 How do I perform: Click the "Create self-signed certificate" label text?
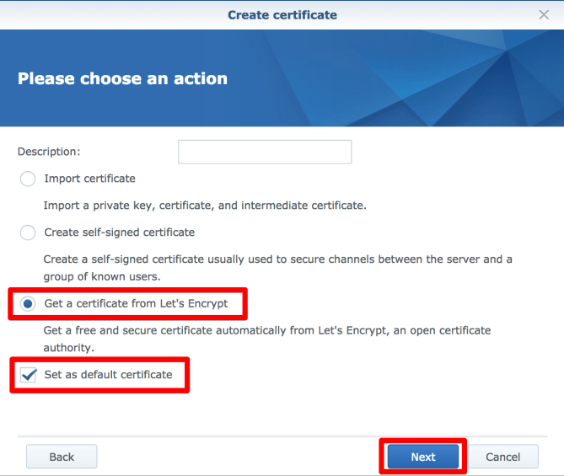tap(119, 233)
